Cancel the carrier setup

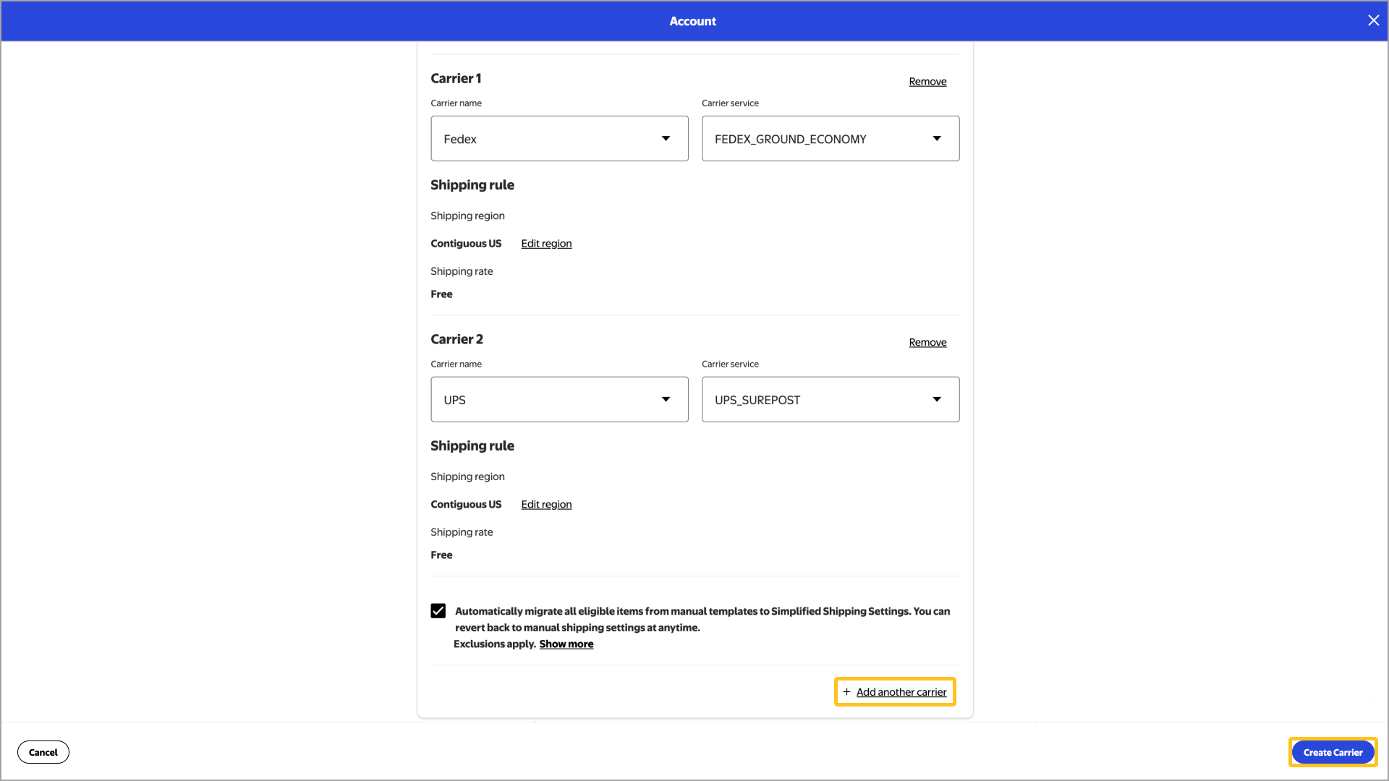43,752
